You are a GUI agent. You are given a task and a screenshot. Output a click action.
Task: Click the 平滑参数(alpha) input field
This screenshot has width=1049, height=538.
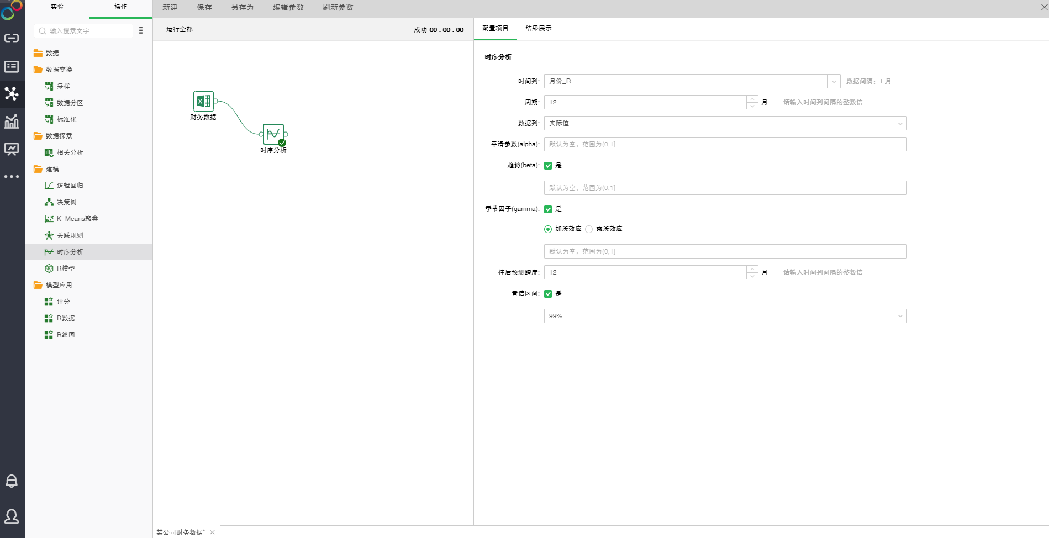pos(725,144)
